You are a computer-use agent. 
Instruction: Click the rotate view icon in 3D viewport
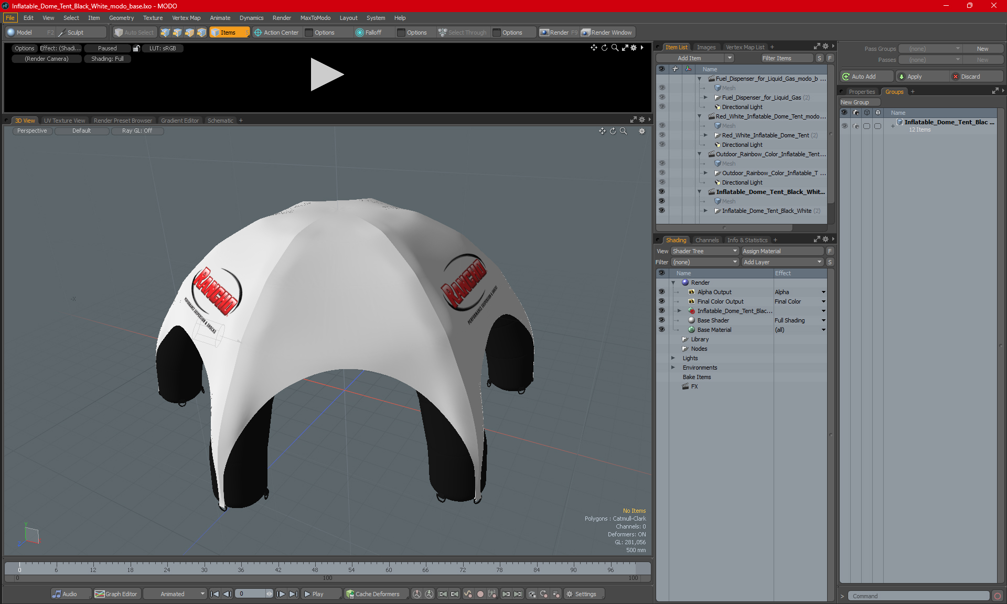613,131
